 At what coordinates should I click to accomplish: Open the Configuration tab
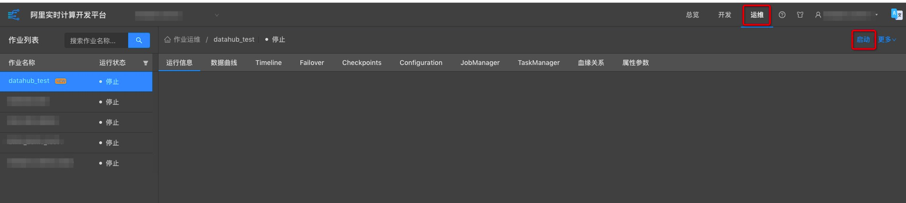[x=421, y=63]
